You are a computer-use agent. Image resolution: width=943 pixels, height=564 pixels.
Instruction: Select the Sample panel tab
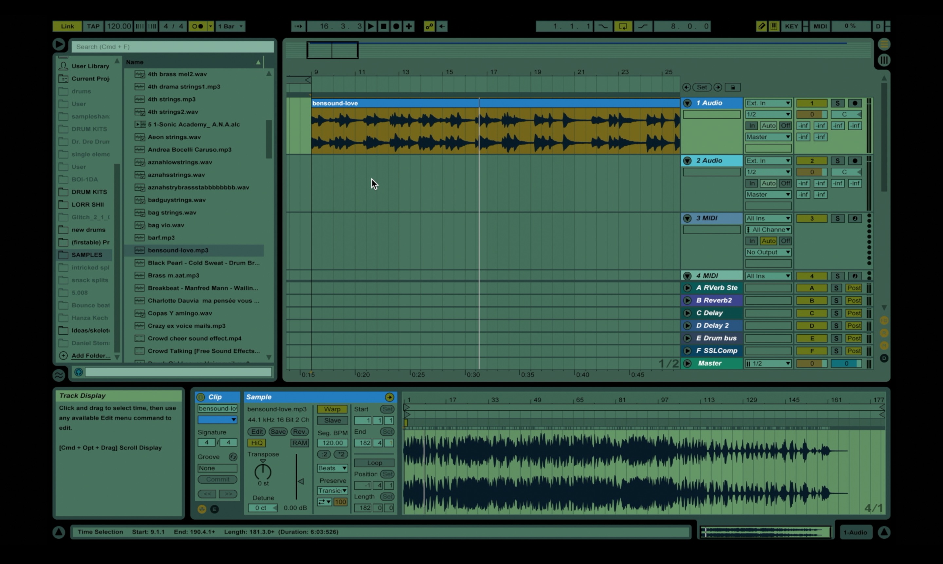pyautogui.click(x=259, y=397)
